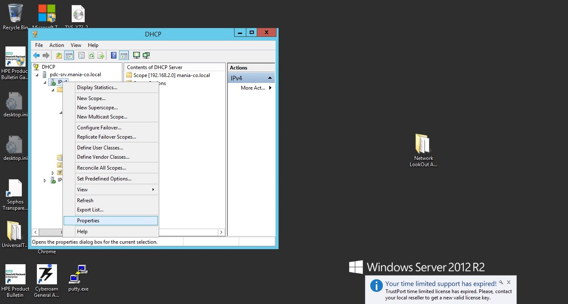Select the pdc-srv.mania-co.local server node

pyautogui.click(x=75, y=75)
